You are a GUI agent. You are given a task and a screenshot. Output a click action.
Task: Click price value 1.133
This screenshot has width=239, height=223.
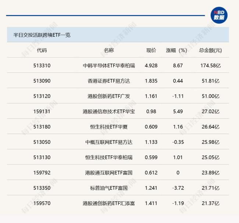[x=151, y=142]
